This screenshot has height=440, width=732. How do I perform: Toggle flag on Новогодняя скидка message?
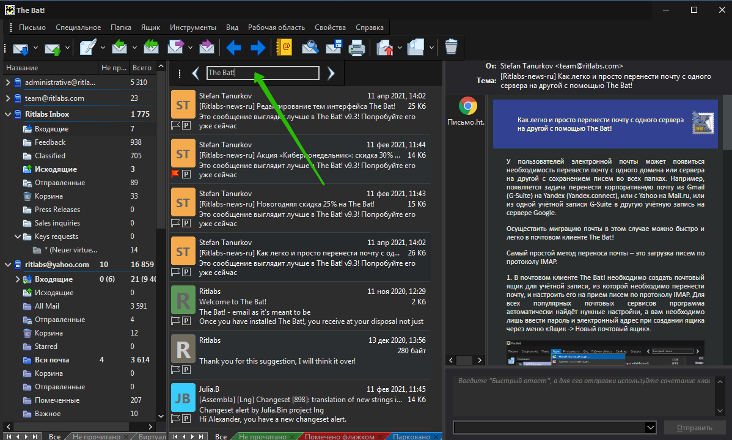click(175, 223)
